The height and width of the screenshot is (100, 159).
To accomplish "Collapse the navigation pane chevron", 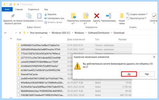I will click(x=11, y=39).
